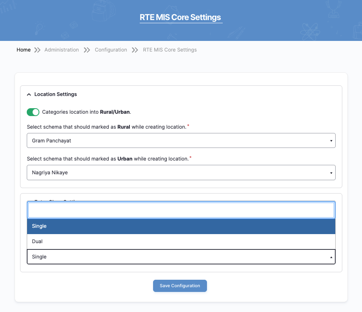Disable the Rural/Urban location categories toggle

(x=33, y=112)
